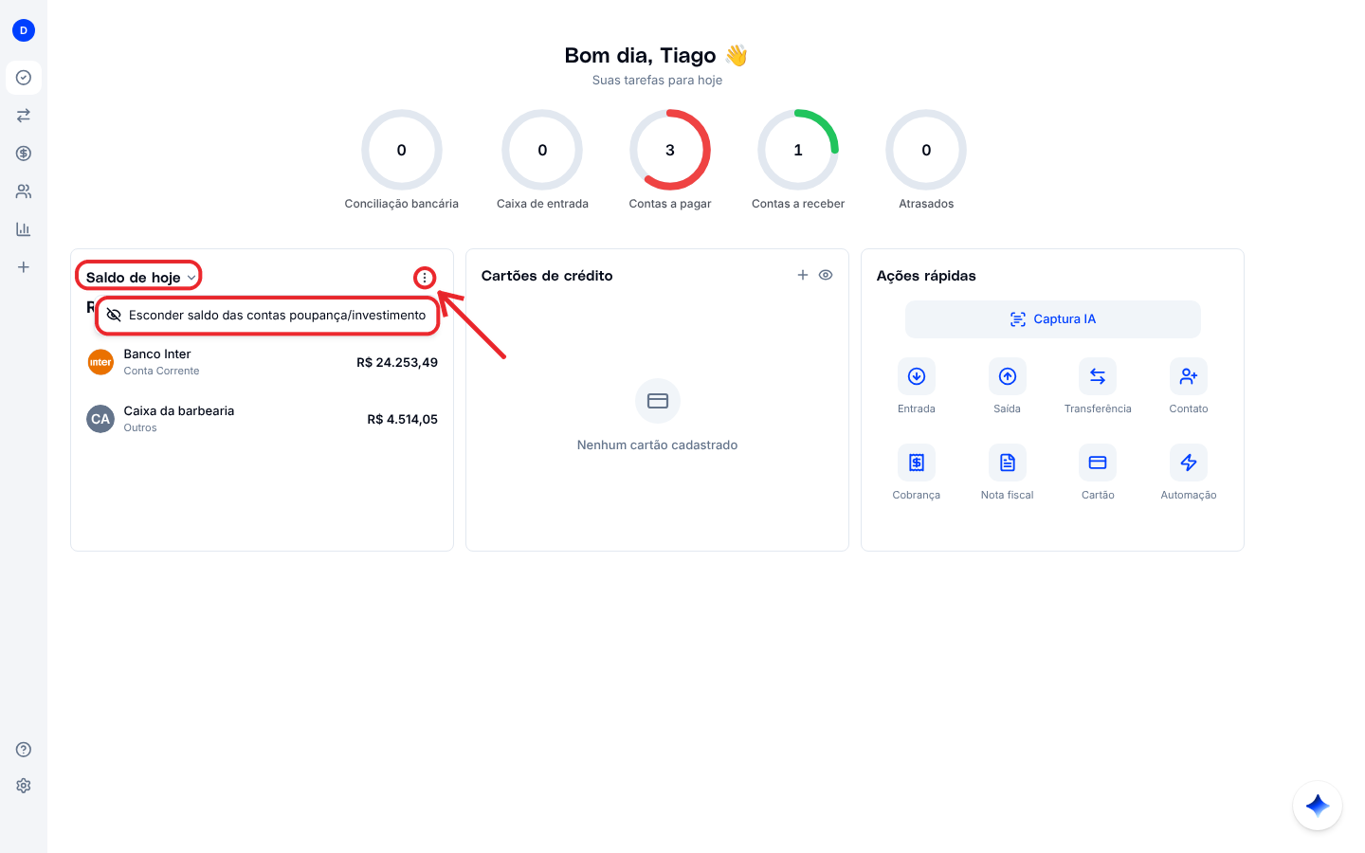This screenshot has height=853, width=1365.
Task: Open the Contas a receber task circle
Action: point(798,150)
